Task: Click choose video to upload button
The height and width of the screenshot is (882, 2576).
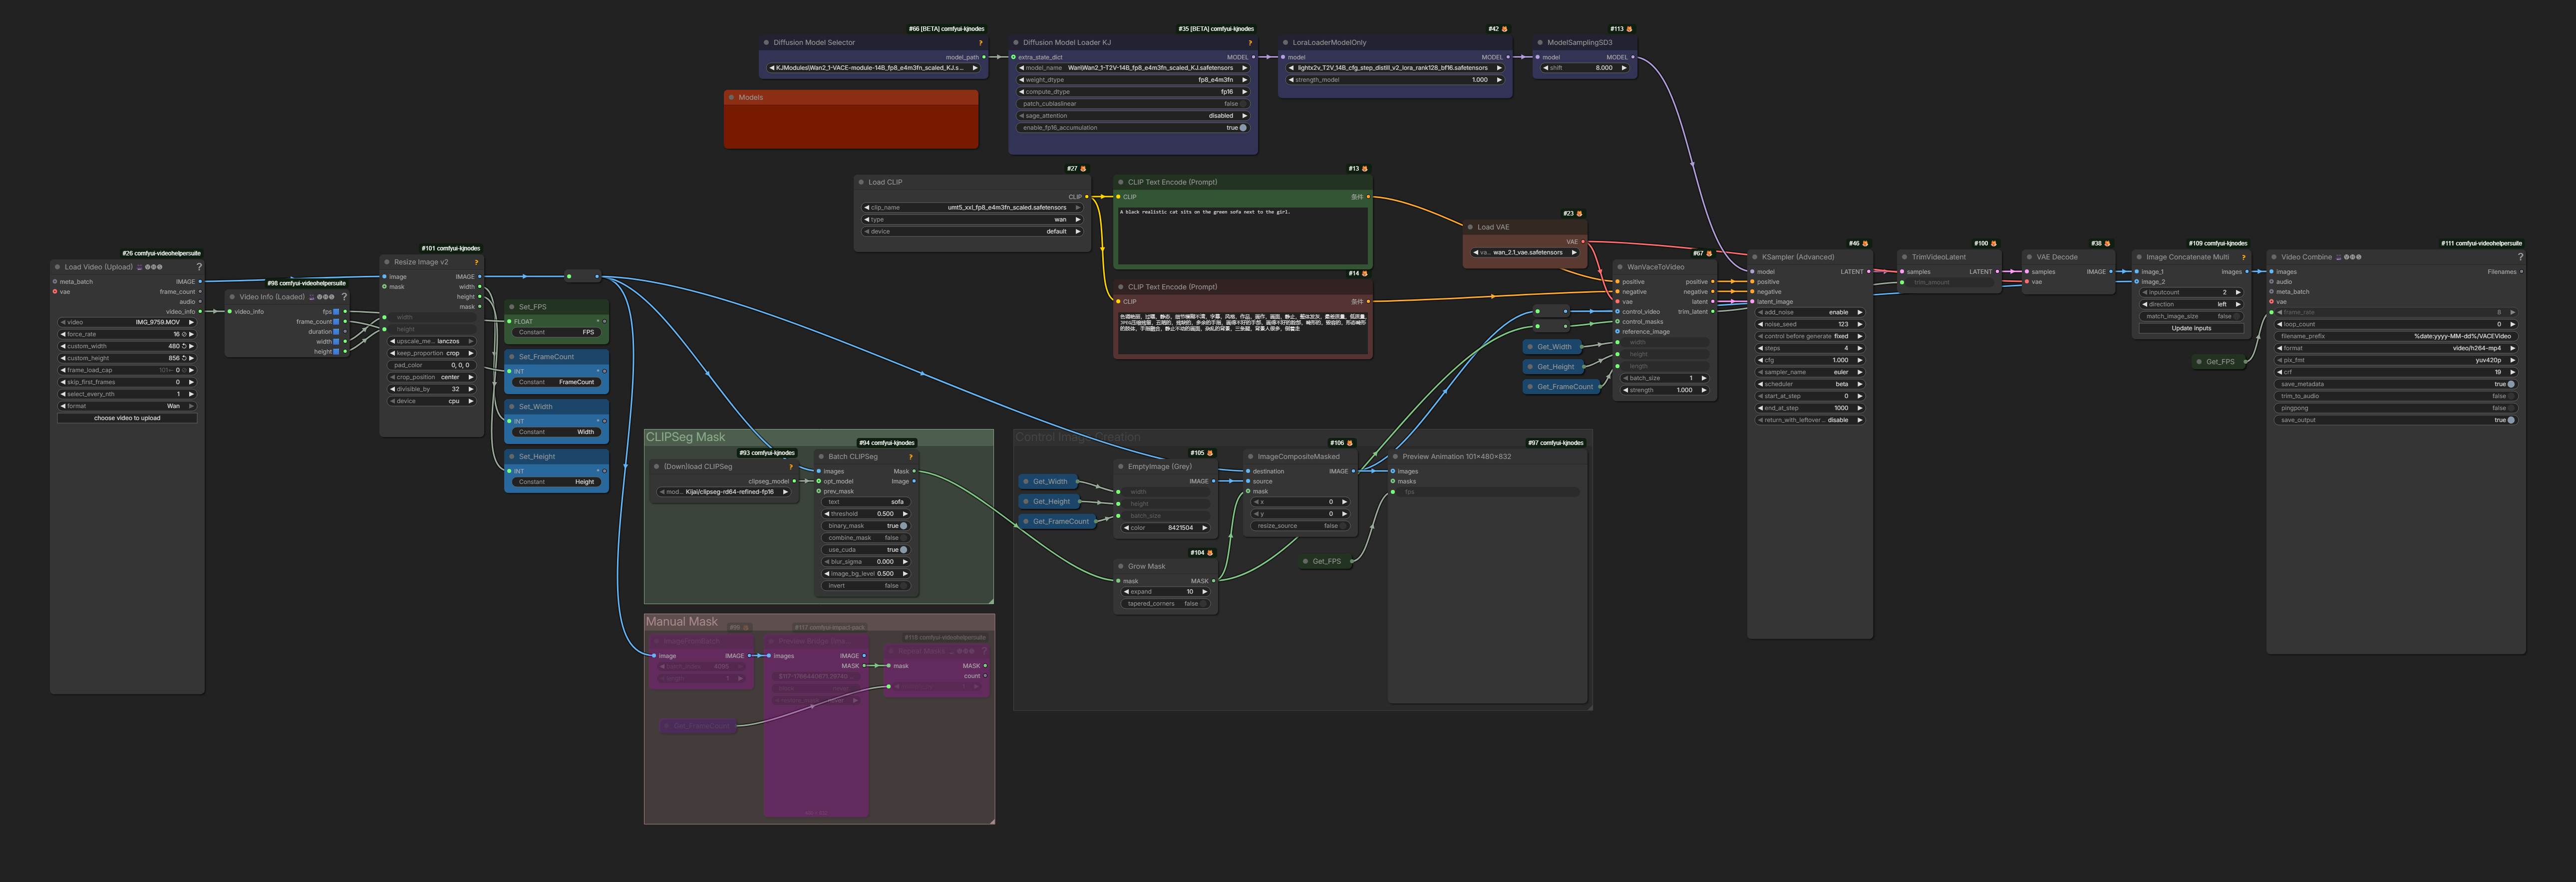Action: [127, 419]
